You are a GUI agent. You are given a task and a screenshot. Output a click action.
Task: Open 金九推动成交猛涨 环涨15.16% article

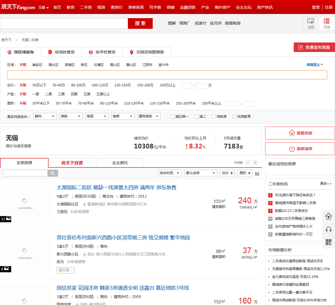coord(295,277)
